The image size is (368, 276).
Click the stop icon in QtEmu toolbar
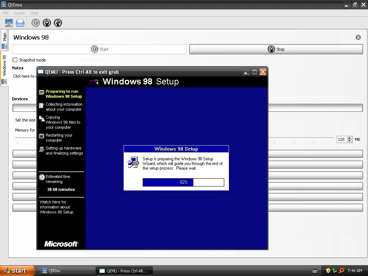pyautogui.click(x=47, y=23)
